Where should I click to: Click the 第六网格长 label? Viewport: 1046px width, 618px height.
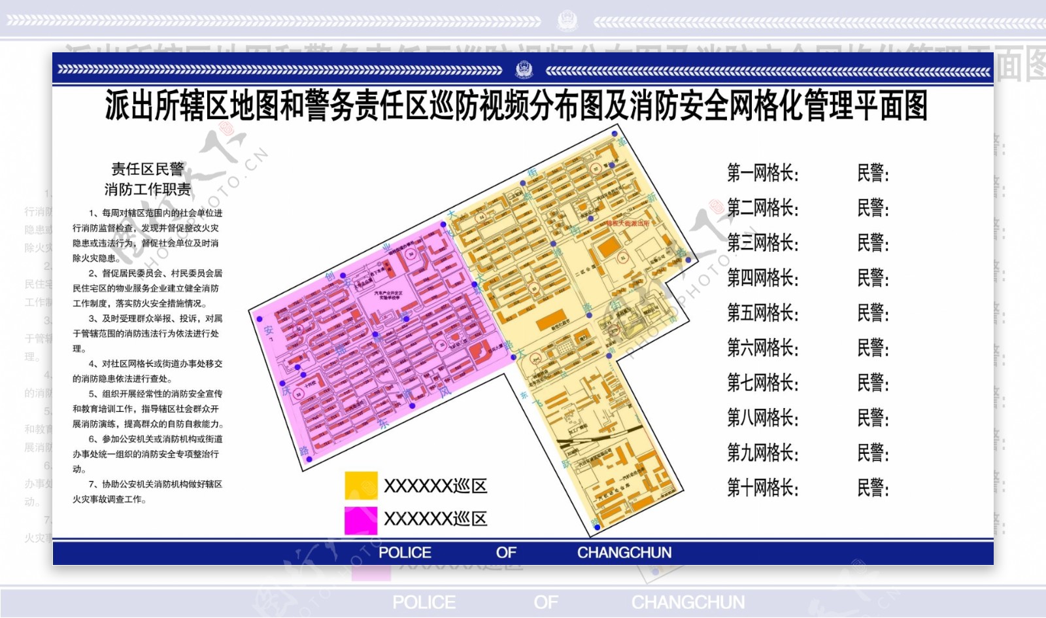tap(763, 348)
